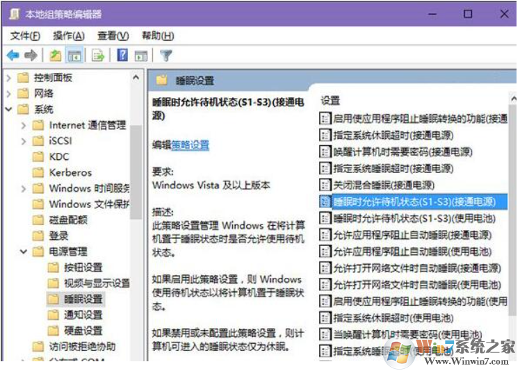
Task: Click the policy editor title bar icon
Action: click(14, 14)
